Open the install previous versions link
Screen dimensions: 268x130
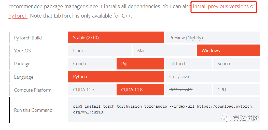[x=224, y=6]
